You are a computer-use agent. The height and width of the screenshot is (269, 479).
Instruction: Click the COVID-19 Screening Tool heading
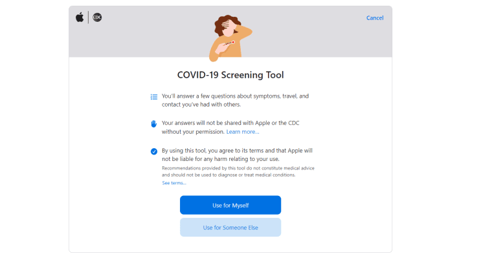230,75
